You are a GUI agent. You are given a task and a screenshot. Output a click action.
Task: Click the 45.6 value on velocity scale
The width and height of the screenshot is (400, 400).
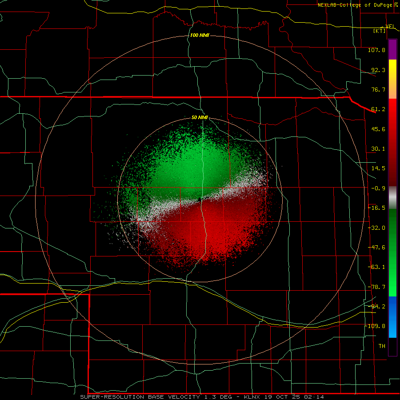click(x=378, y=129)
